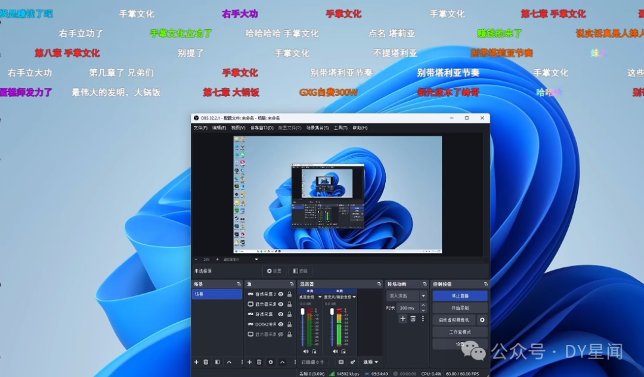The width and height of the screenshot is (644, 377).
Task: Toggle lock on DOTA2 source
Action: click(x=290, y=324)
